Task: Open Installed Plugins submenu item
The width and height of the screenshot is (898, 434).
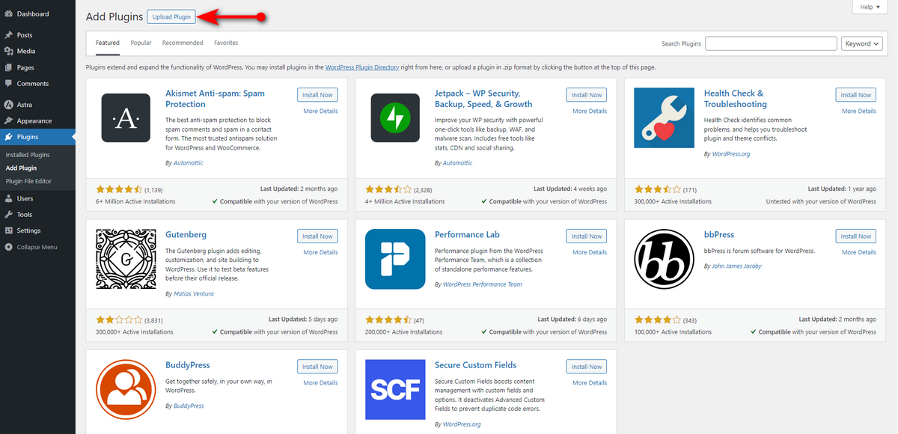Action: click(x=28, y=155)
